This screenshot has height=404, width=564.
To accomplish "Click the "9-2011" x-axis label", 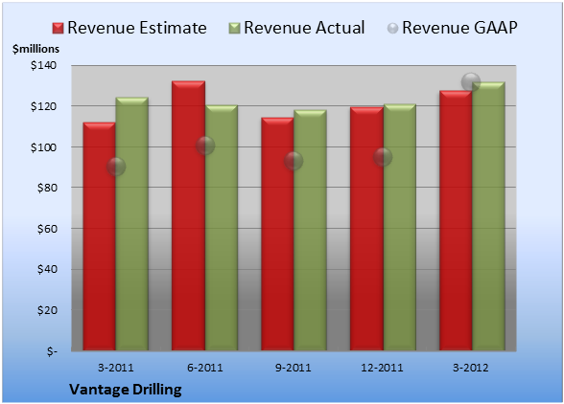I will 294,368.
